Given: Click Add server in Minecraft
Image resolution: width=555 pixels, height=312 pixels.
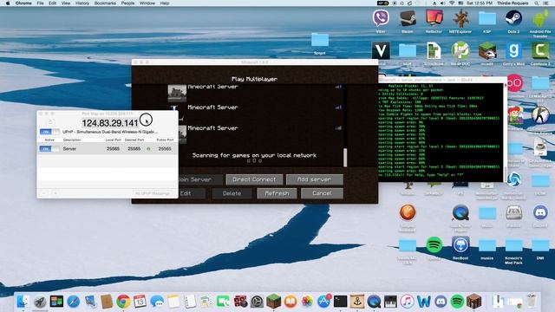Looking at the screenshot, I should pyautogui.click(x=314, y=179).
